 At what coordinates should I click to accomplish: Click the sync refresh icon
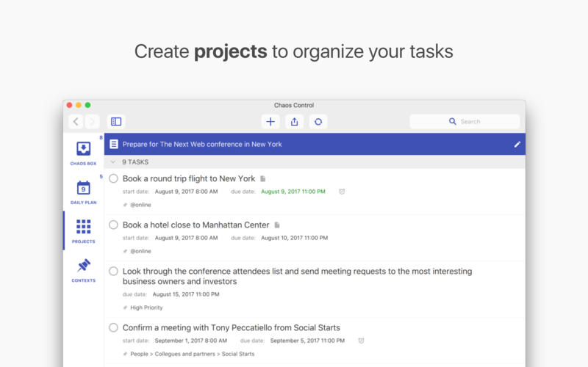(318, 122)
